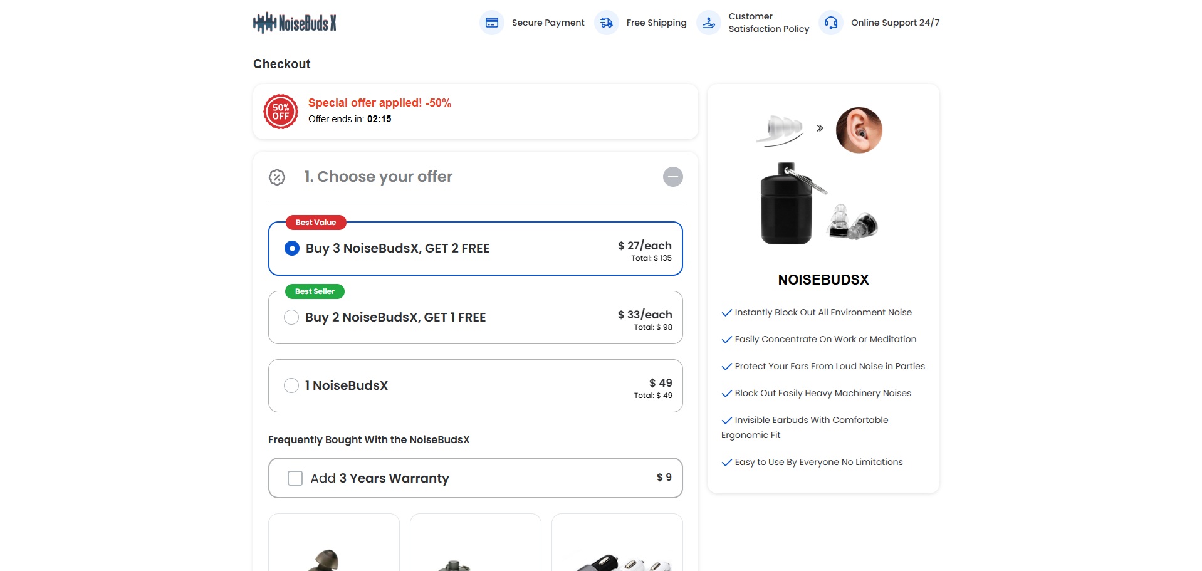Choose the single 1 NoiseBudsX option

(291, 385)
